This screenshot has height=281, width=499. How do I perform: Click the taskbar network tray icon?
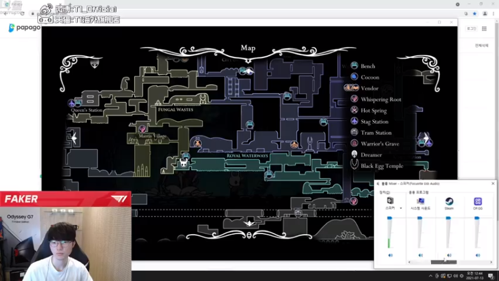click(x=449, y=276)
